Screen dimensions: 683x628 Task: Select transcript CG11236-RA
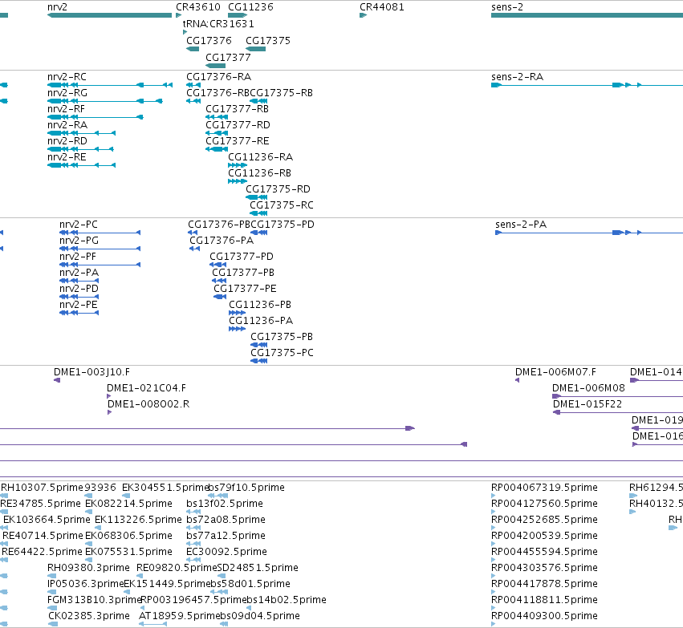pos(261,157)
